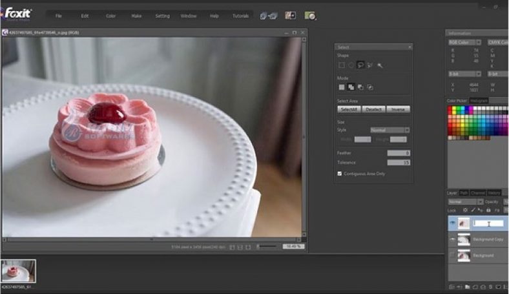Screen dimensions: 509x294
Task: Open the RGB Color mode dropdown
Action: tap(463, 42)
